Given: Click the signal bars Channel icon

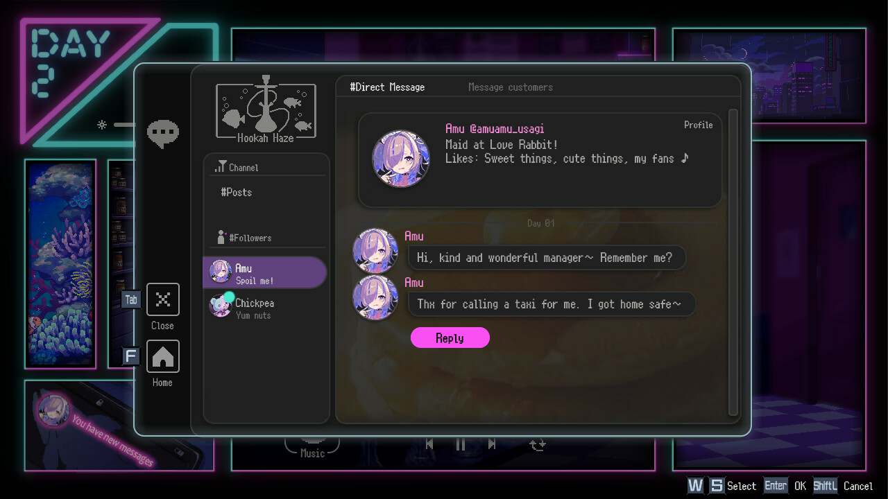Looking at the screenshot, I should click(220, 166).
